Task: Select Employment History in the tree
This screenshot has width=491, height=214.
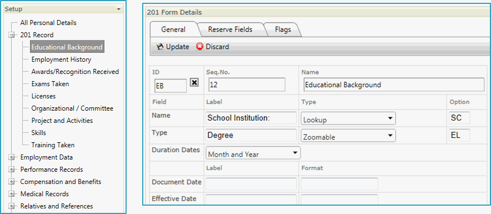Action: (x=61, y=59)
